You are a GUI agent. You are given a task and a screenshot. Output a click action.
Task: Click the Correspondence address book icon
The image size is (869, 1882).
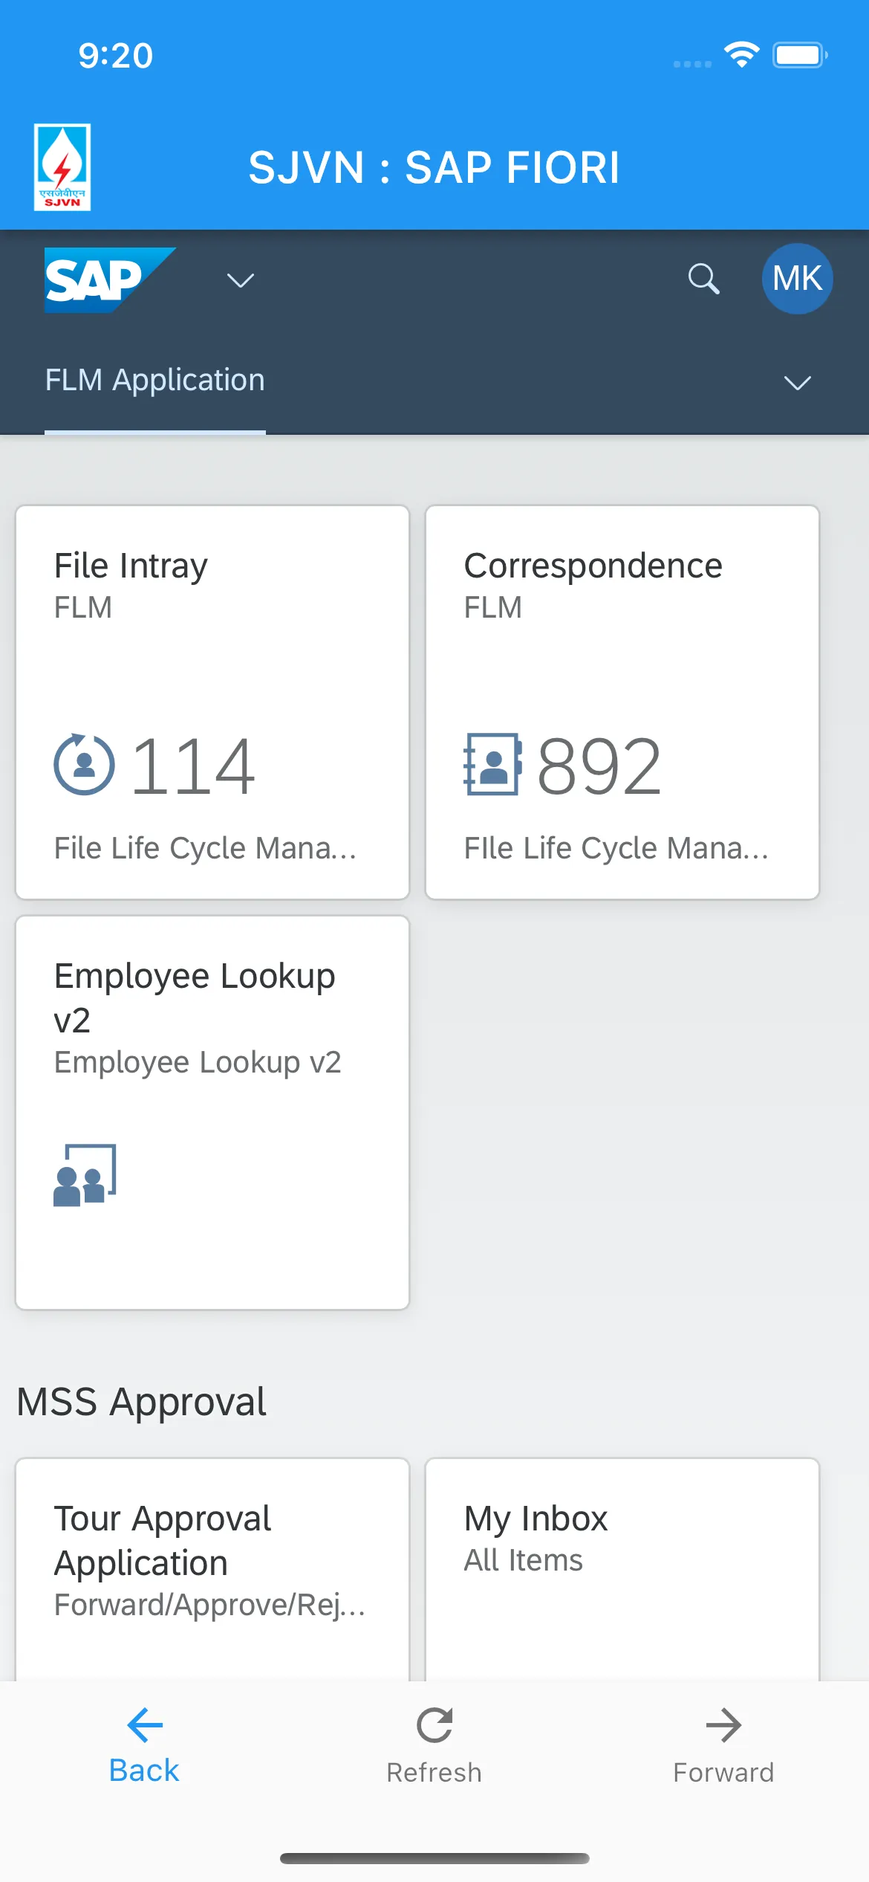click(x=492, y=764)
